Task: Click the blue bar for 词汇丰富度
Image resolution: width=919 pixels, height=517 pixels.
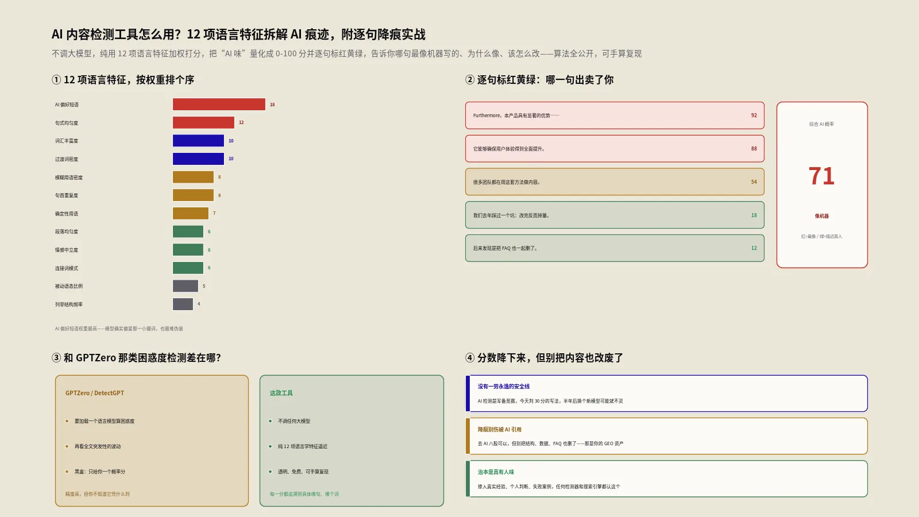Action: tap(198, 141)
